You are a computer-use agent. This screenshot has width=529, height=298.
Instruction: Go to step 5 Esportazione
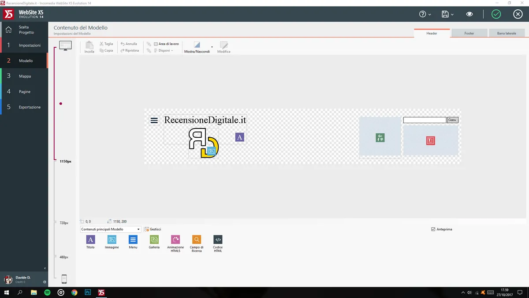click(24, 107)
